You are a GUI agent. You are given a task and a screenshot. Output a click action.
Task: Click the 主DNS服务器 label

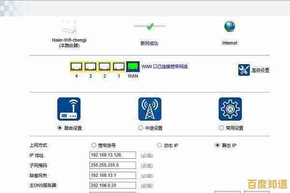(43, 185)
